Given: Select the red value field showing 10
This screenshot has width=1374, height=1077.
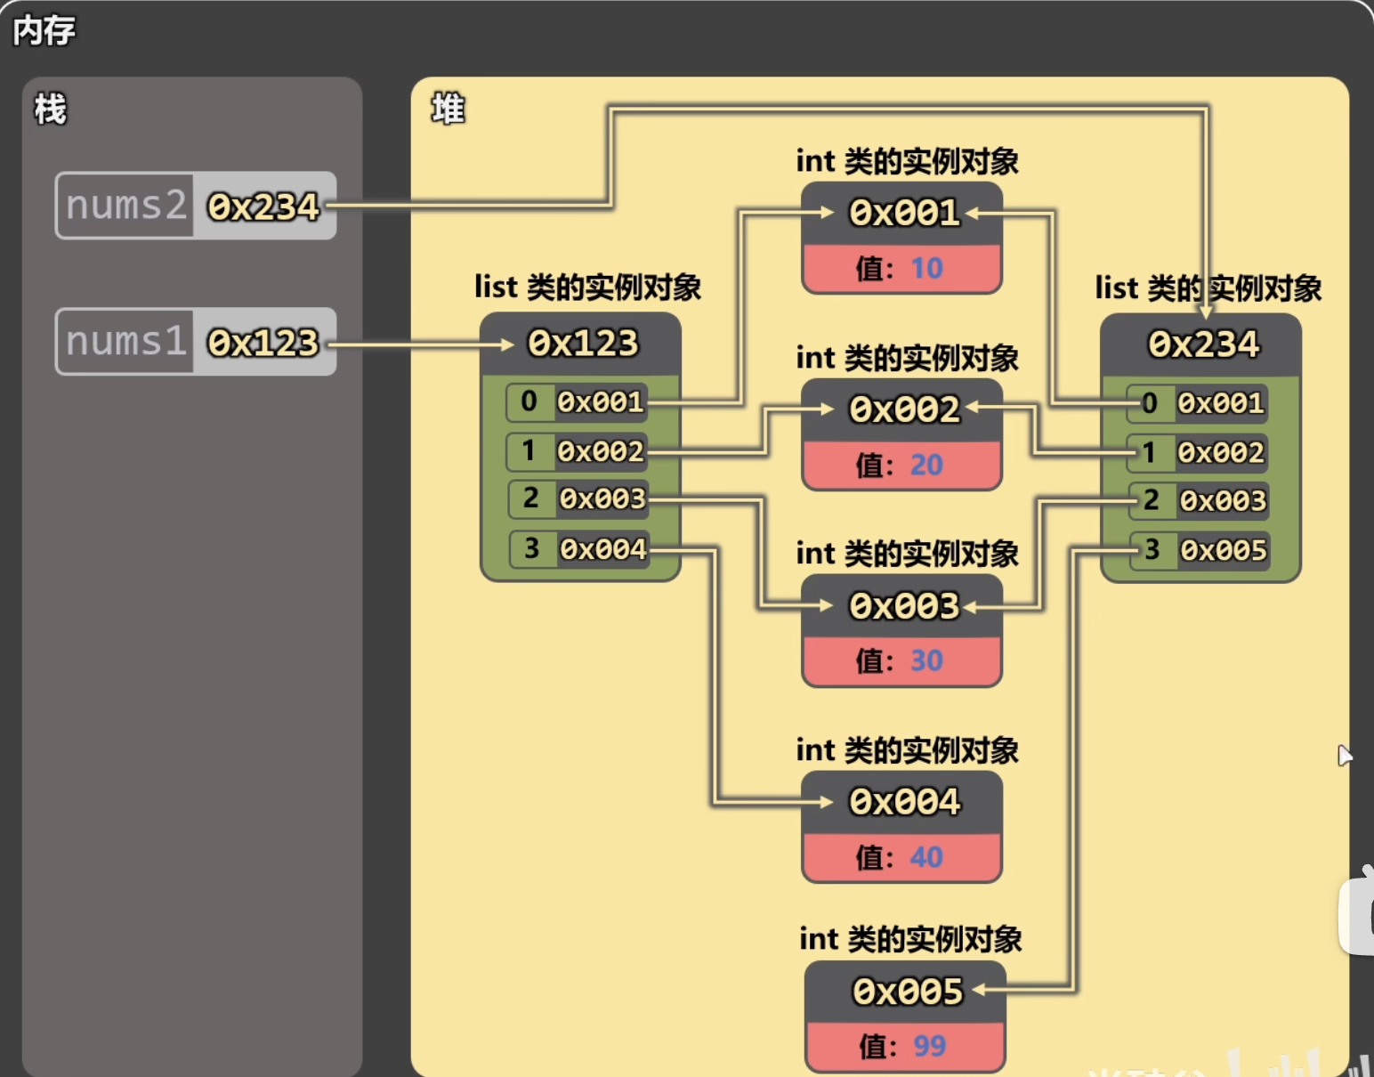Looking at the screenshot, I should [901, 268].
